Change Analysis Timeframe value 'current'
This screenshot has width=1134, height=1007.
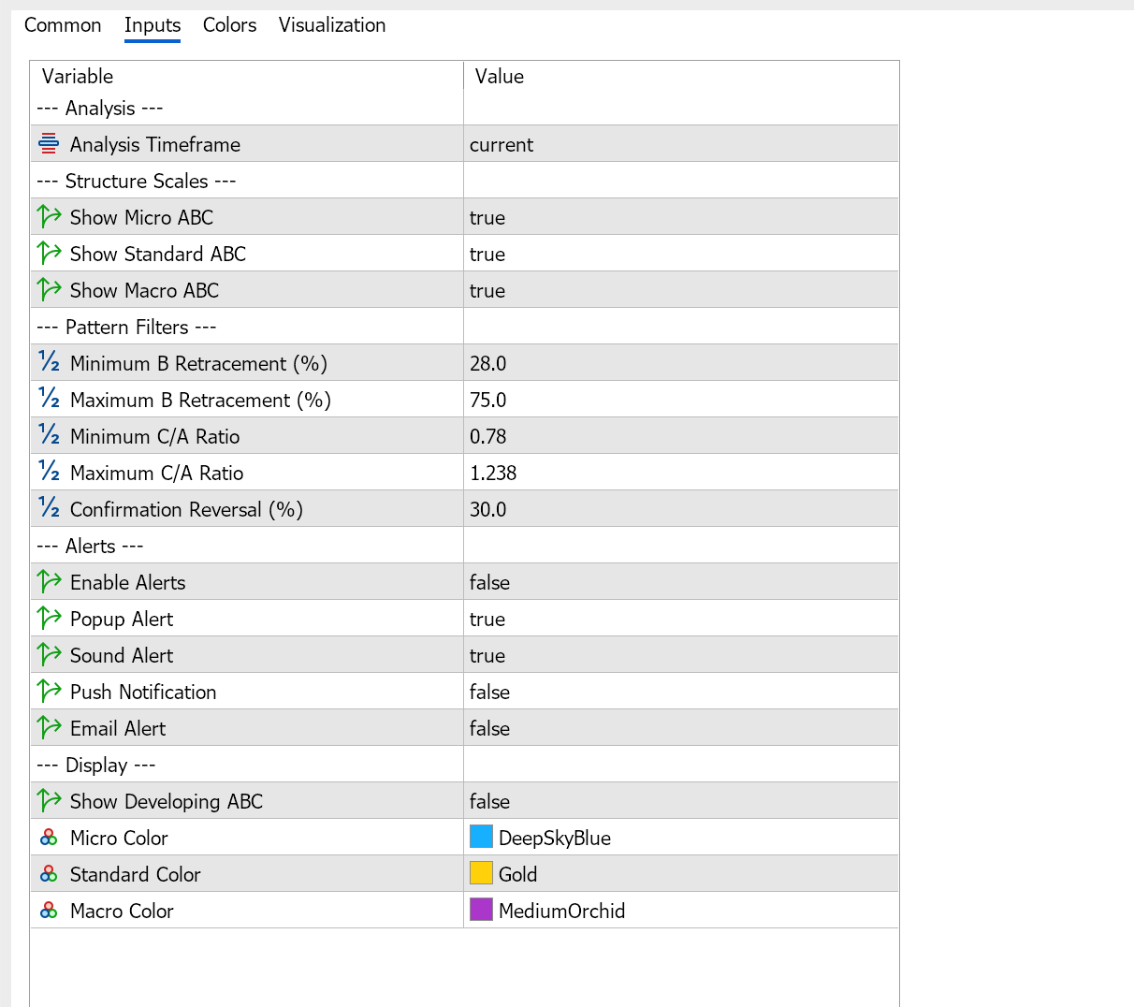coord(681,144)
